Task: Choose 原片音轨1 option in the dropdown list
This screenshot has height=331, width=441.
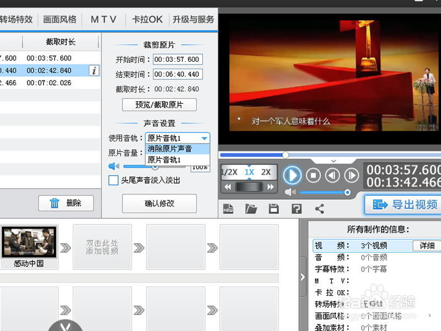Action: point(178,160)
